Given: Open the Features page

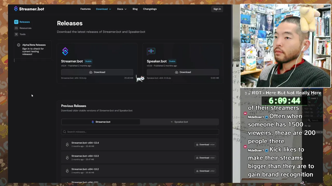Looking at the screenshot, I should (85, 9).
